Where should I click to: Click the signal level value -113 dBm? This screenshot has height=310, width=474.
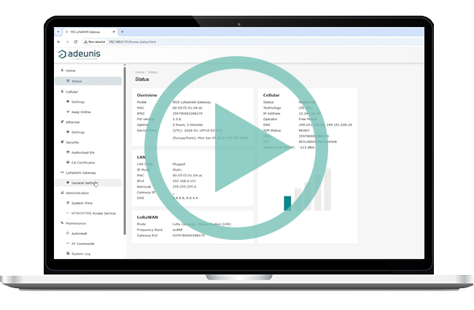306,147
